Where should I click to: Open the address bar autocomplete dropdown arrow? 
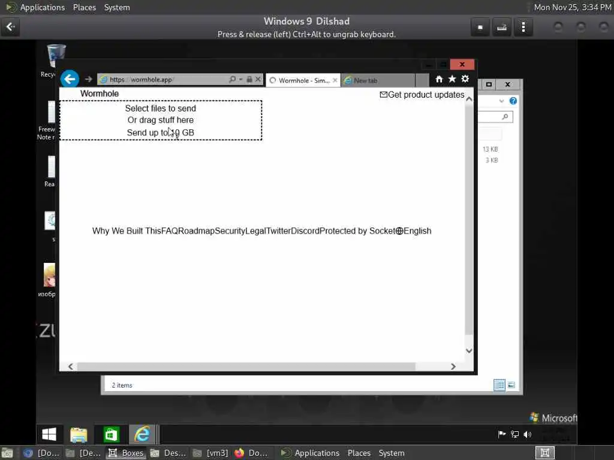[x=240, y=80]
